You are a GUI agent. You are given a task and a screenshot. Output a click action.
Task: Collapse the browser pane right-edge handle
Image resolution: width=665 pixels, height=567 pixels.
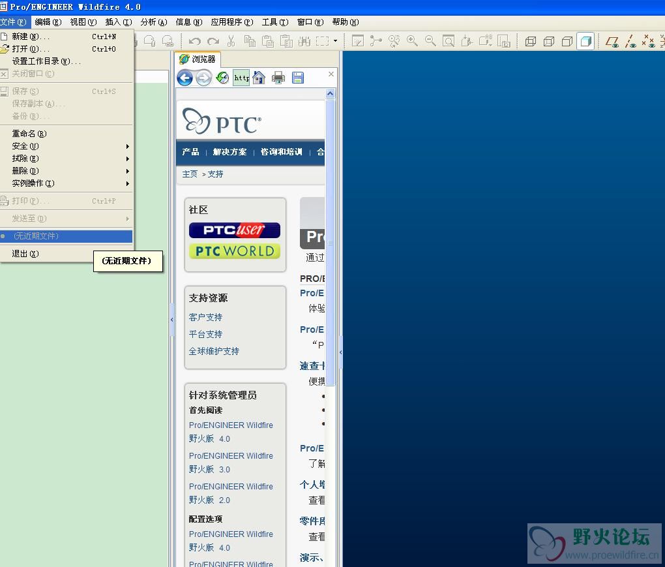coord(340,352)
